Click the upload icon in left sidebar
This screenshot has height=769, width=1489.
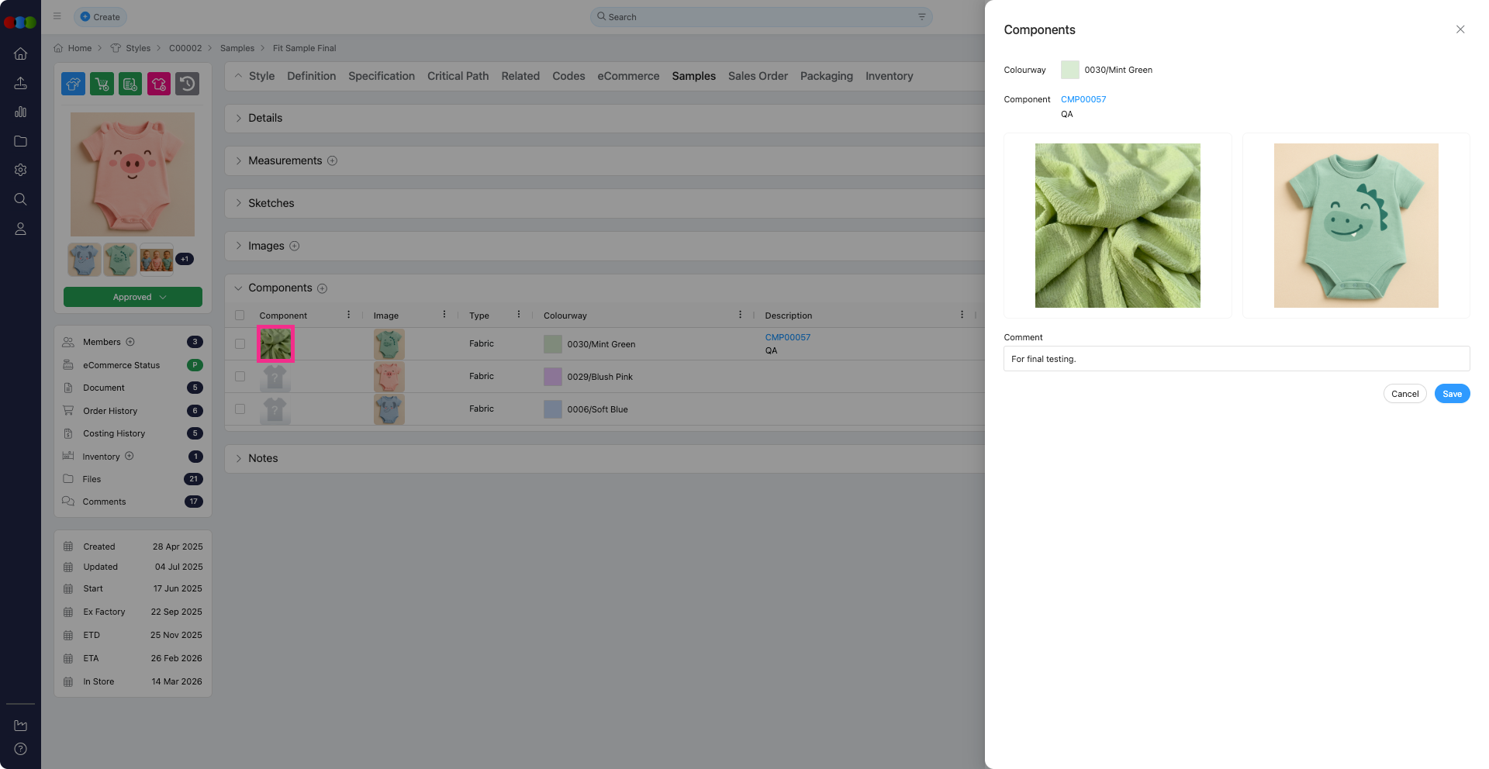tap(21, 83)
